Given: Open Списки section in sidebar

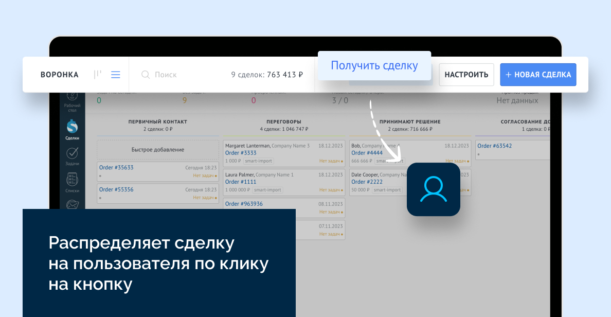Looking at the screenshot, I should click(x=72, y=183).
